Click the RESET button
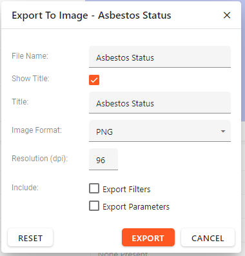This screenshot has height=256, width=245. coord(30,237)
